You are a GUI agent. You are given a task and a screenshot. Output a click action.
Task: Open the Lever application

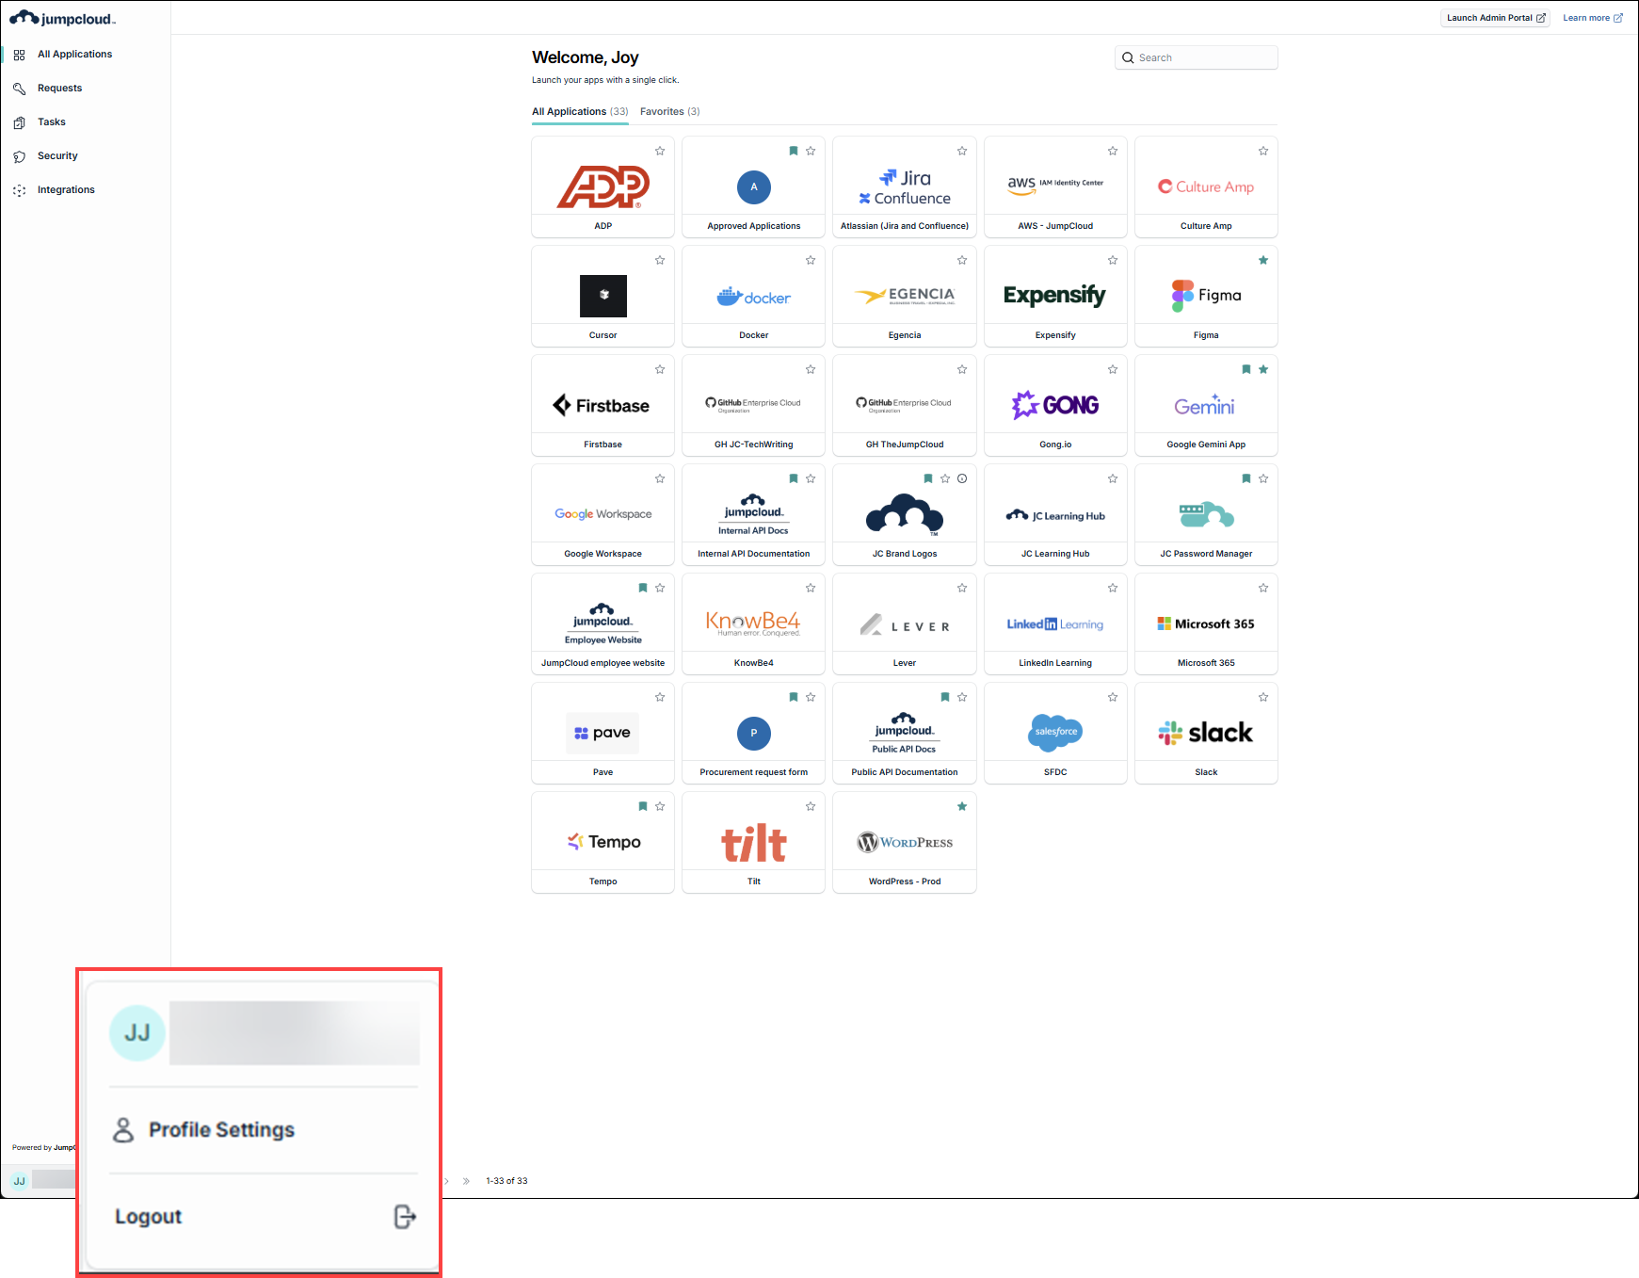(905, 624)
